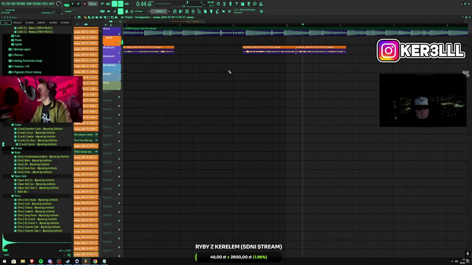Mute the odsluch1 track

coord(119,53)
